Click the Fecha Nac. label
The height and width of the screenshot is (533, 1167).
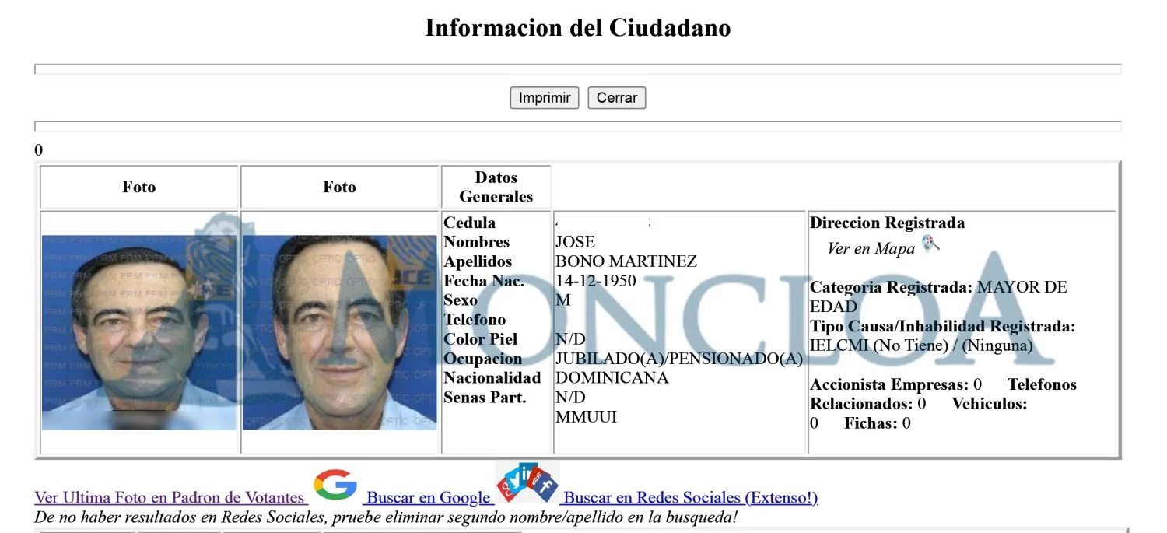[484, 281]
